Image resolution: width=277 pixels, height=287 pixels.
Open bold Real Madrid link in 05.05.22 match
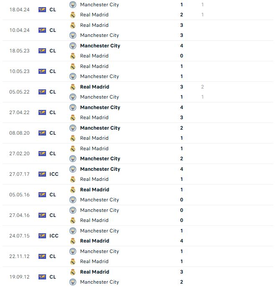[95, 87]
